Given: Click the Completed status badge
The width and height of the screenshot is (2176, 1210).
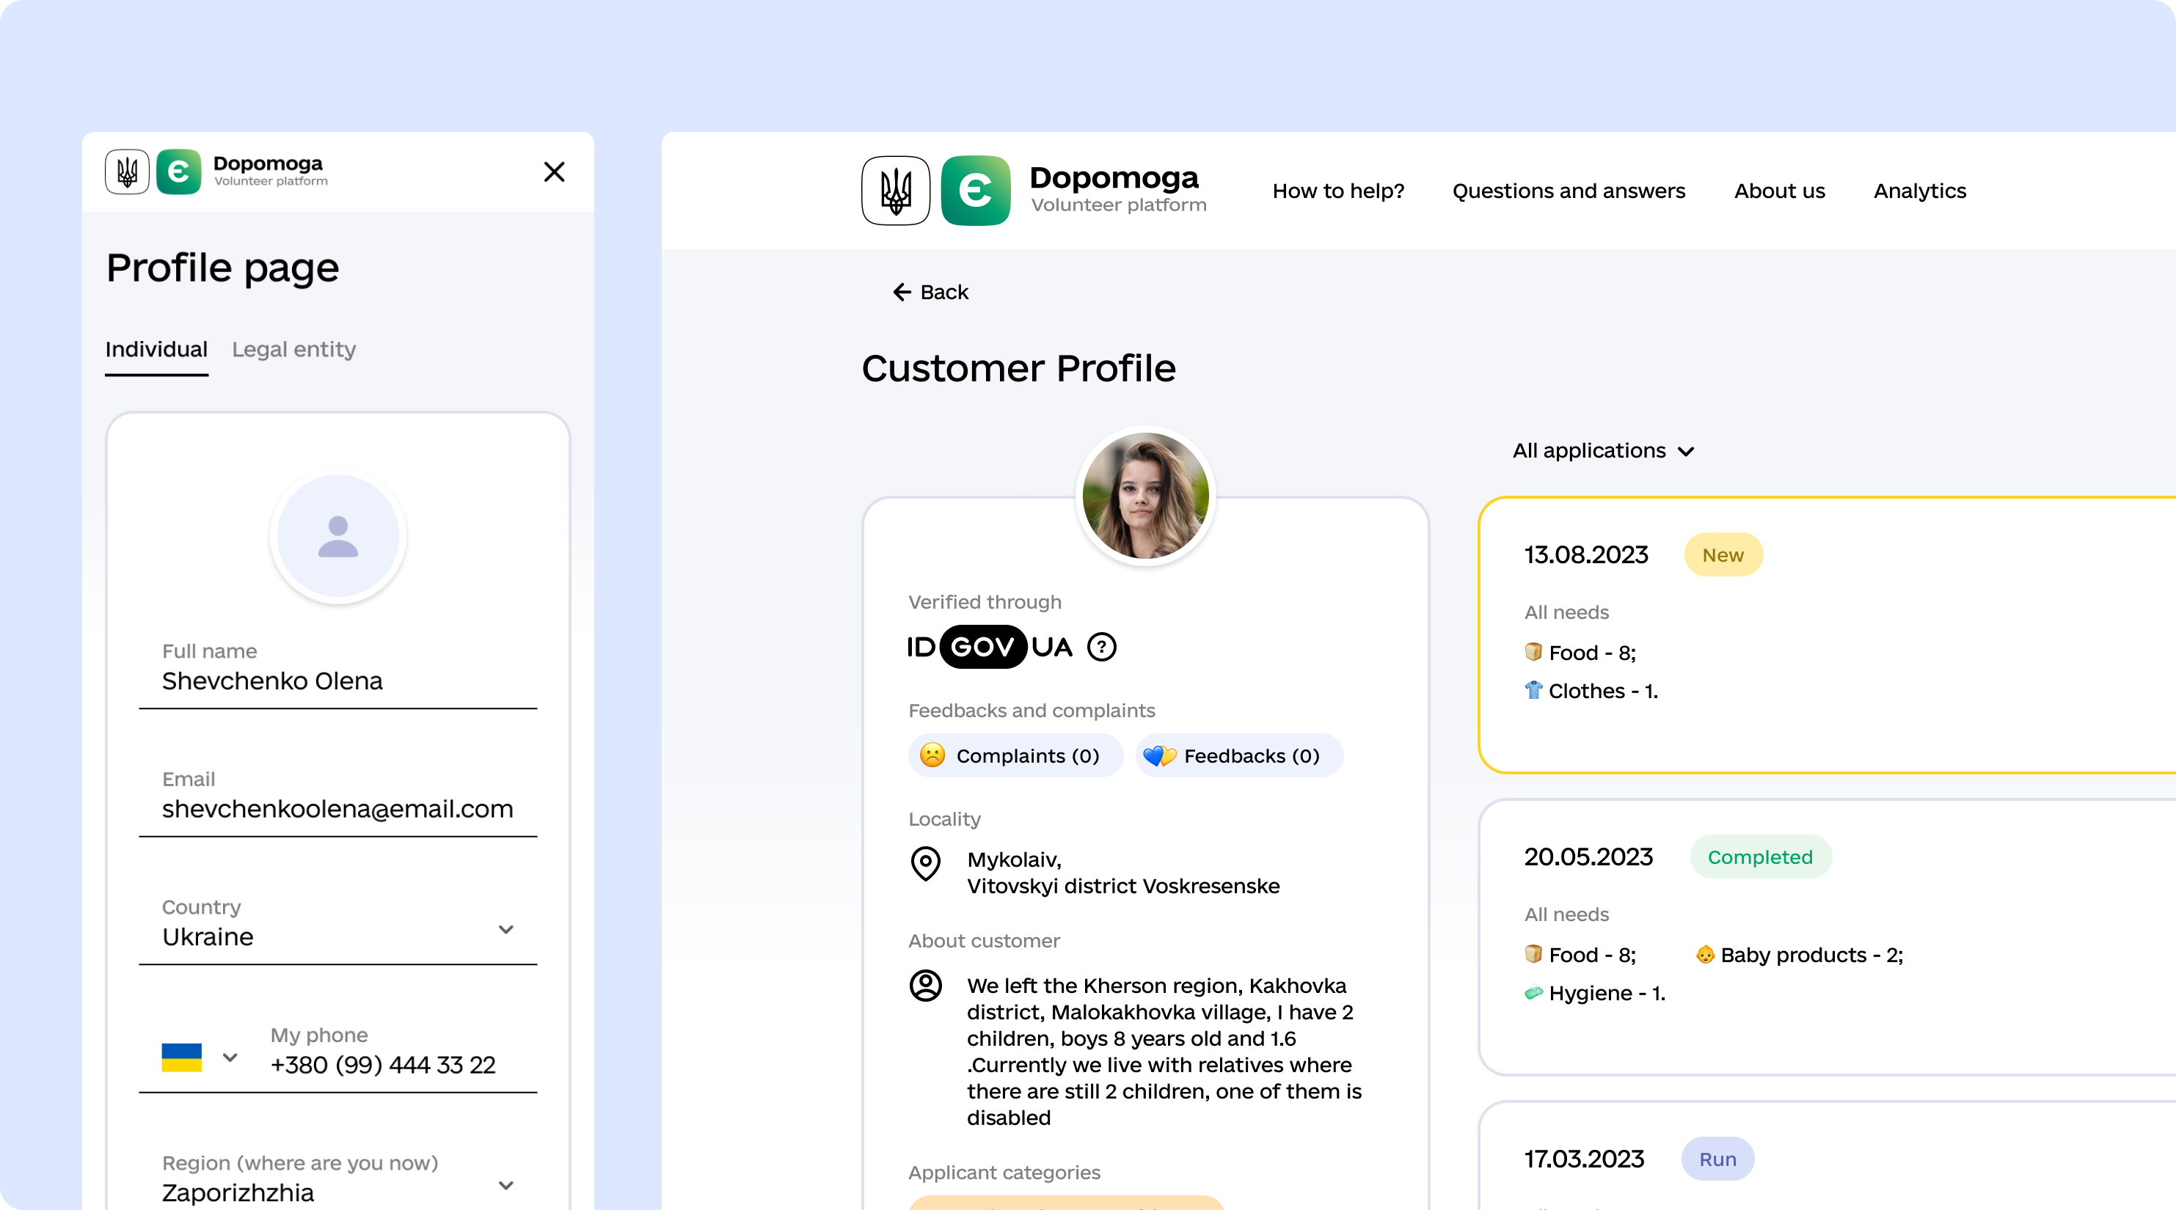Looking at the screenshot, I should click(1761, 857).
